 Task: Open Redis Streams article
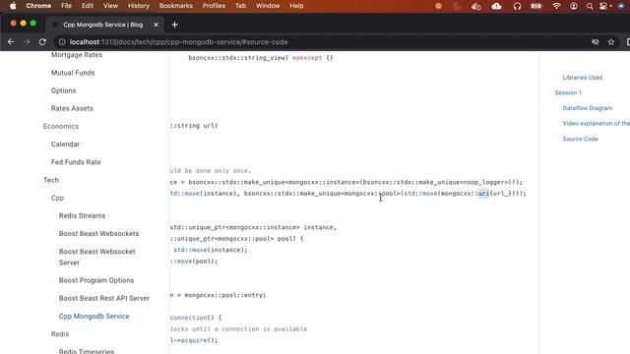click(x=82, y=215)
